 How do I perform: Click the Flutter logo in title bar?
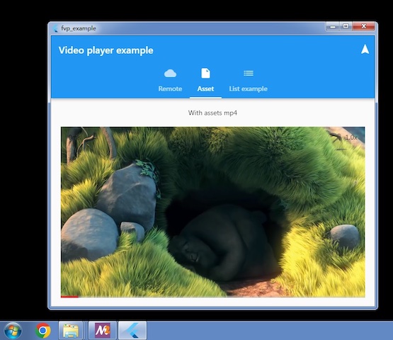[55, 28]
